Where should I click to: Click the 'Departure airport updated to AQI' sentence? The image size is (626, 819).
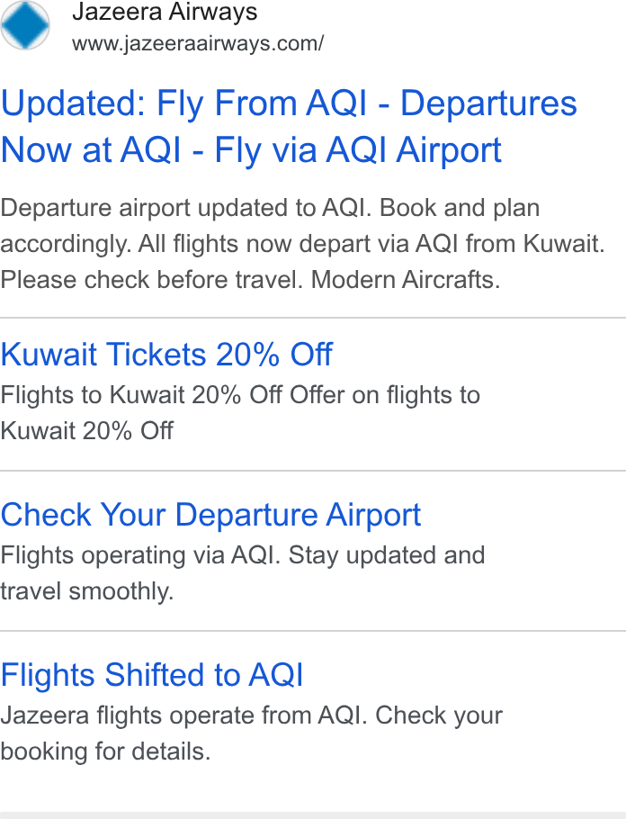pos(186,208)
